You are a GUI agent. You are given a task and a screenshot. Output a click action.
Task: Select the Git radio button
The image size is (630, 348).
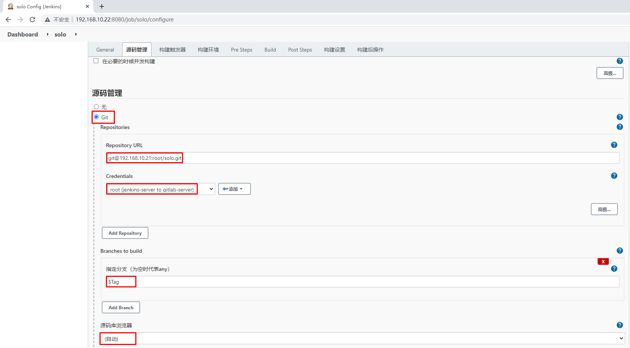[x=96, y=117]
